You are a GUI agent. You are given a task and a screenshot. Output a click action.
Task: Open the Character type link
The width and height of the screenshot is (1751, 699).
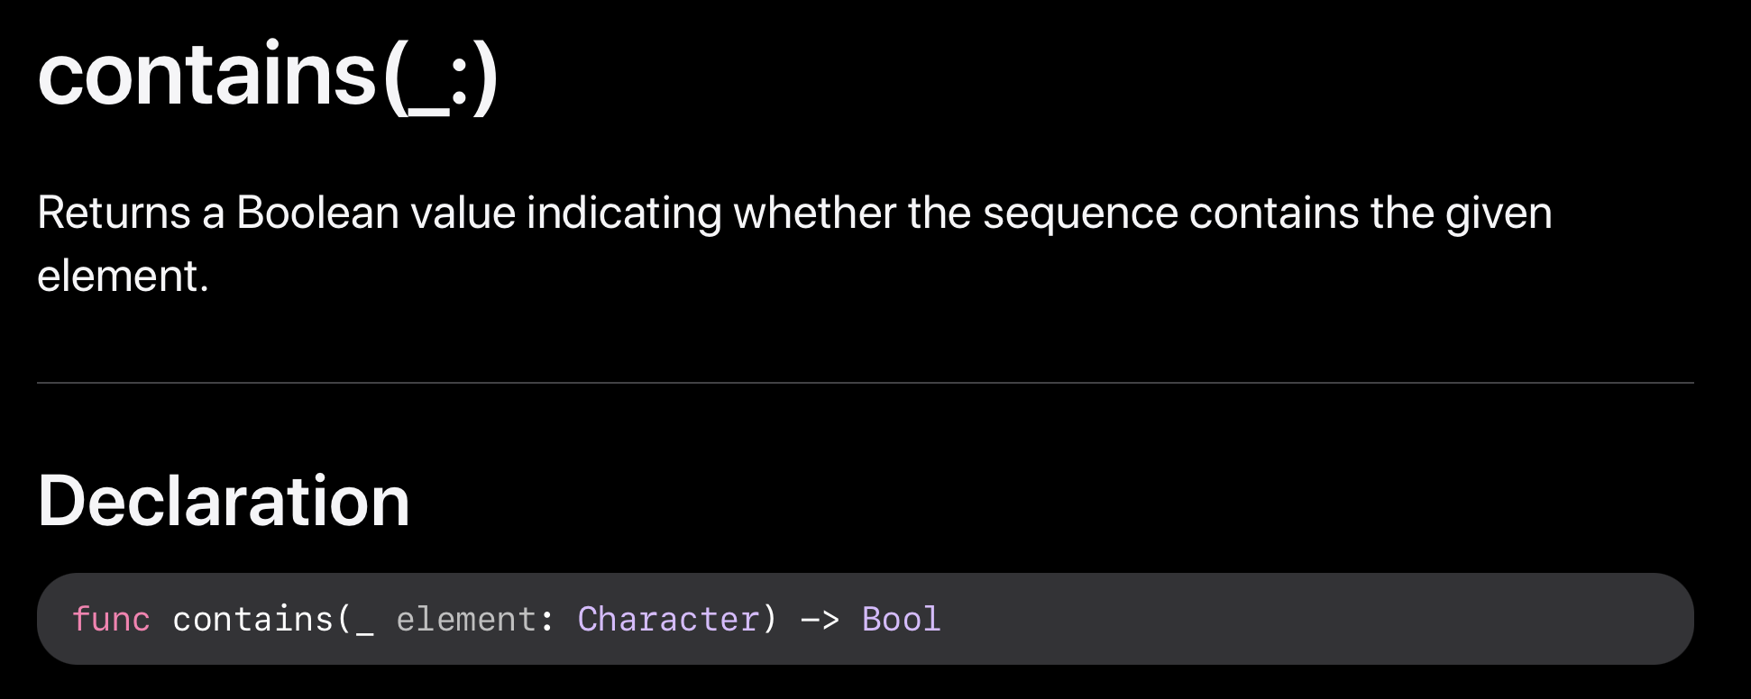(668, 619)
